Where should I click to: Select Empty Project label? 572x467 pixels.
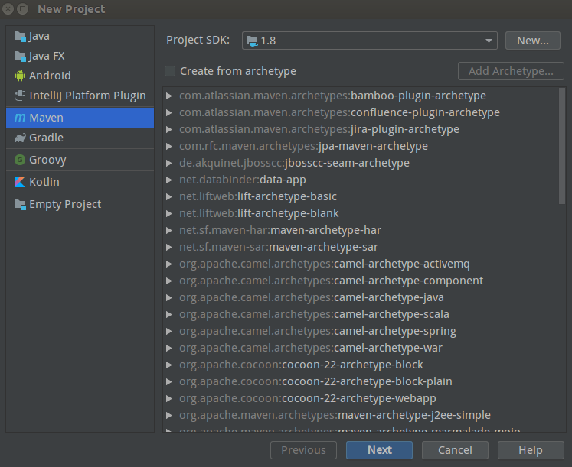(65, 204)
